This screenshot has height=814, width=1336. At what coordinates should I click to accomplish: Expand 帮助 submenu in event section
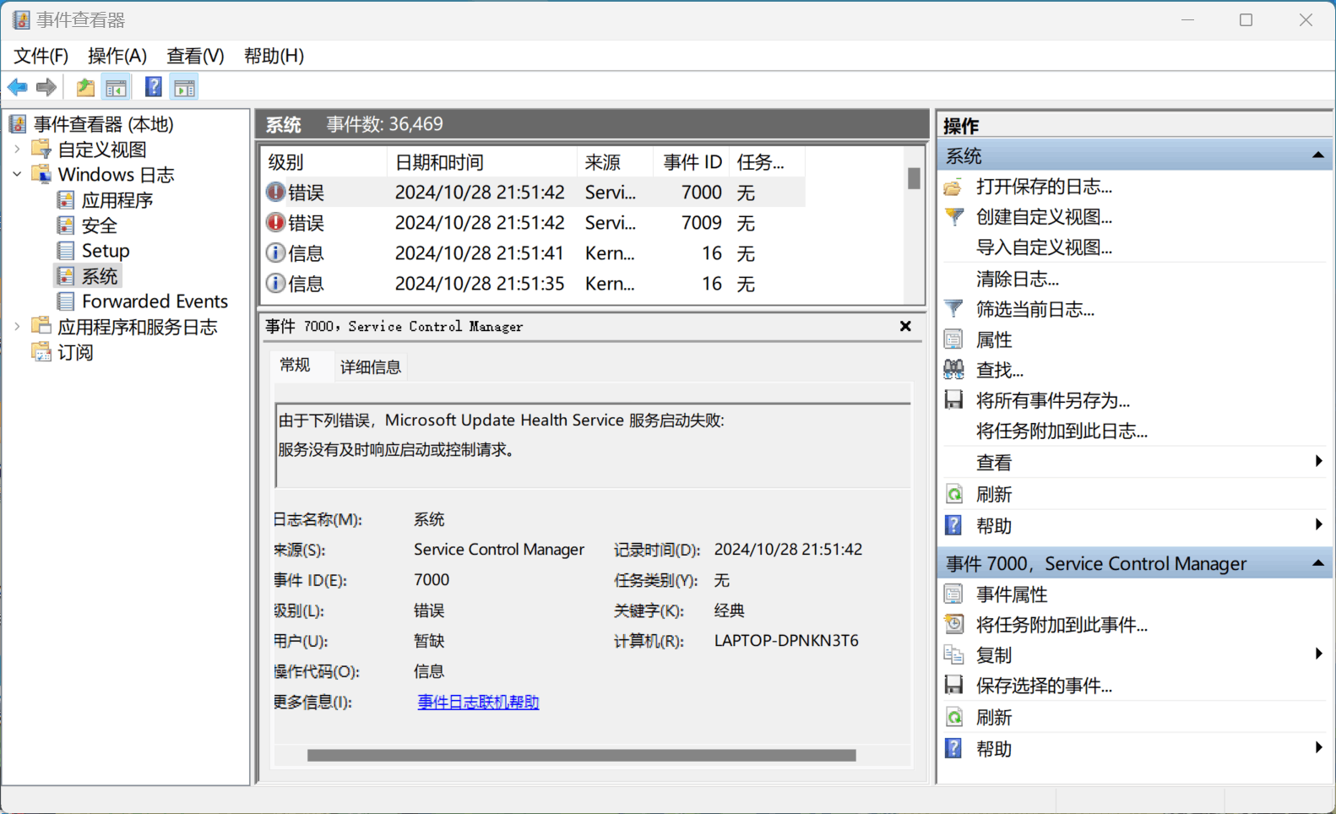click(x=1318, y=747)
